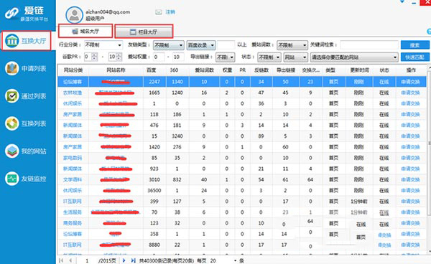Open the 请选择你要匹配的网站 dropdown
Screen dimensions: 431x264
tap(354, 57)
